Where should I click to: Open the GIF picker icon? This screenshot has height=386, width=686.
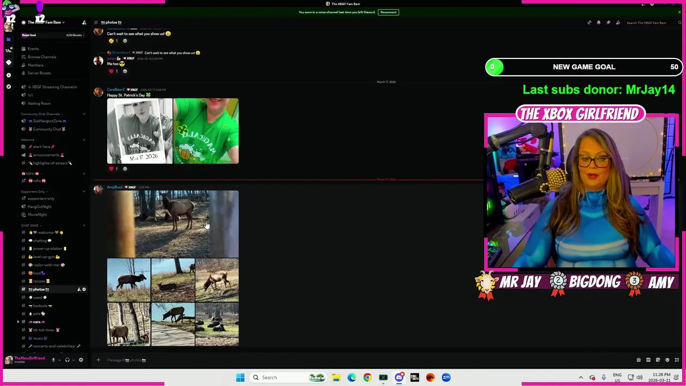click(648, 360)
